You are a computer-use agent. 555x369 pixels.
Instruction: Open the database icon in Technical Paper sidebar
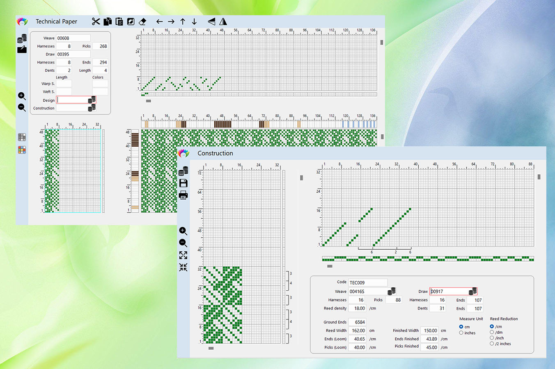(22, 39)
